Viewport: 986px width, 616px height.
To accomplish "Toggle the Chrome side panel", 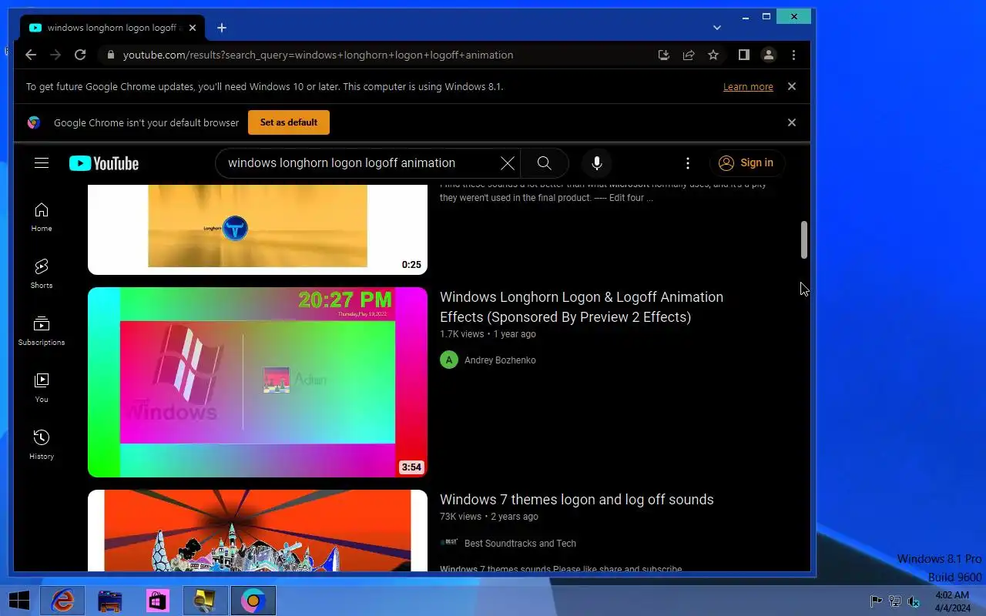I will [743, 55].
